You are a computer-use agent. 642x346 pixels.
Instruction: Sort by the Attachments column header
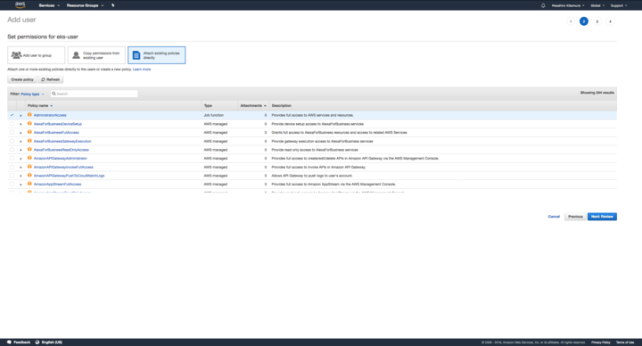click(x=253, y=105)
